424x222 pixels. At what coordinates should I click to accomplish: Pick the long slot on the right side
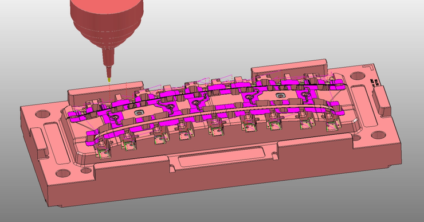[365, 105]
